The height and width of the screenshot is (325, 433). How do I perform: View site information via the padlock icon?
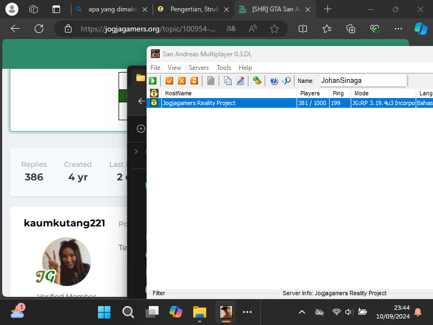(x=68, y=29)
